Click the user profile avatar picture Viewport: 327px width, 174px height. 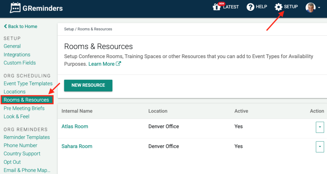[x=310, y=7]
